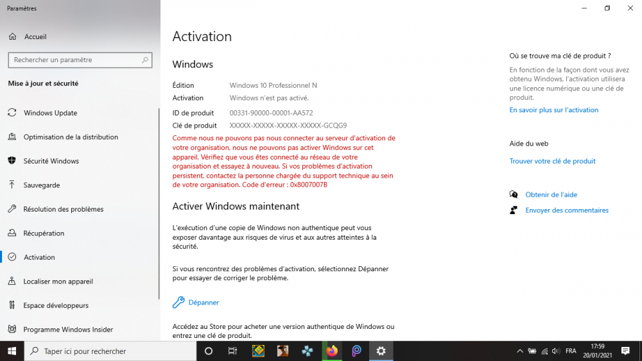Show hidden system tray icons
This screenshot has width=642, height=361.
pos(519,351)
